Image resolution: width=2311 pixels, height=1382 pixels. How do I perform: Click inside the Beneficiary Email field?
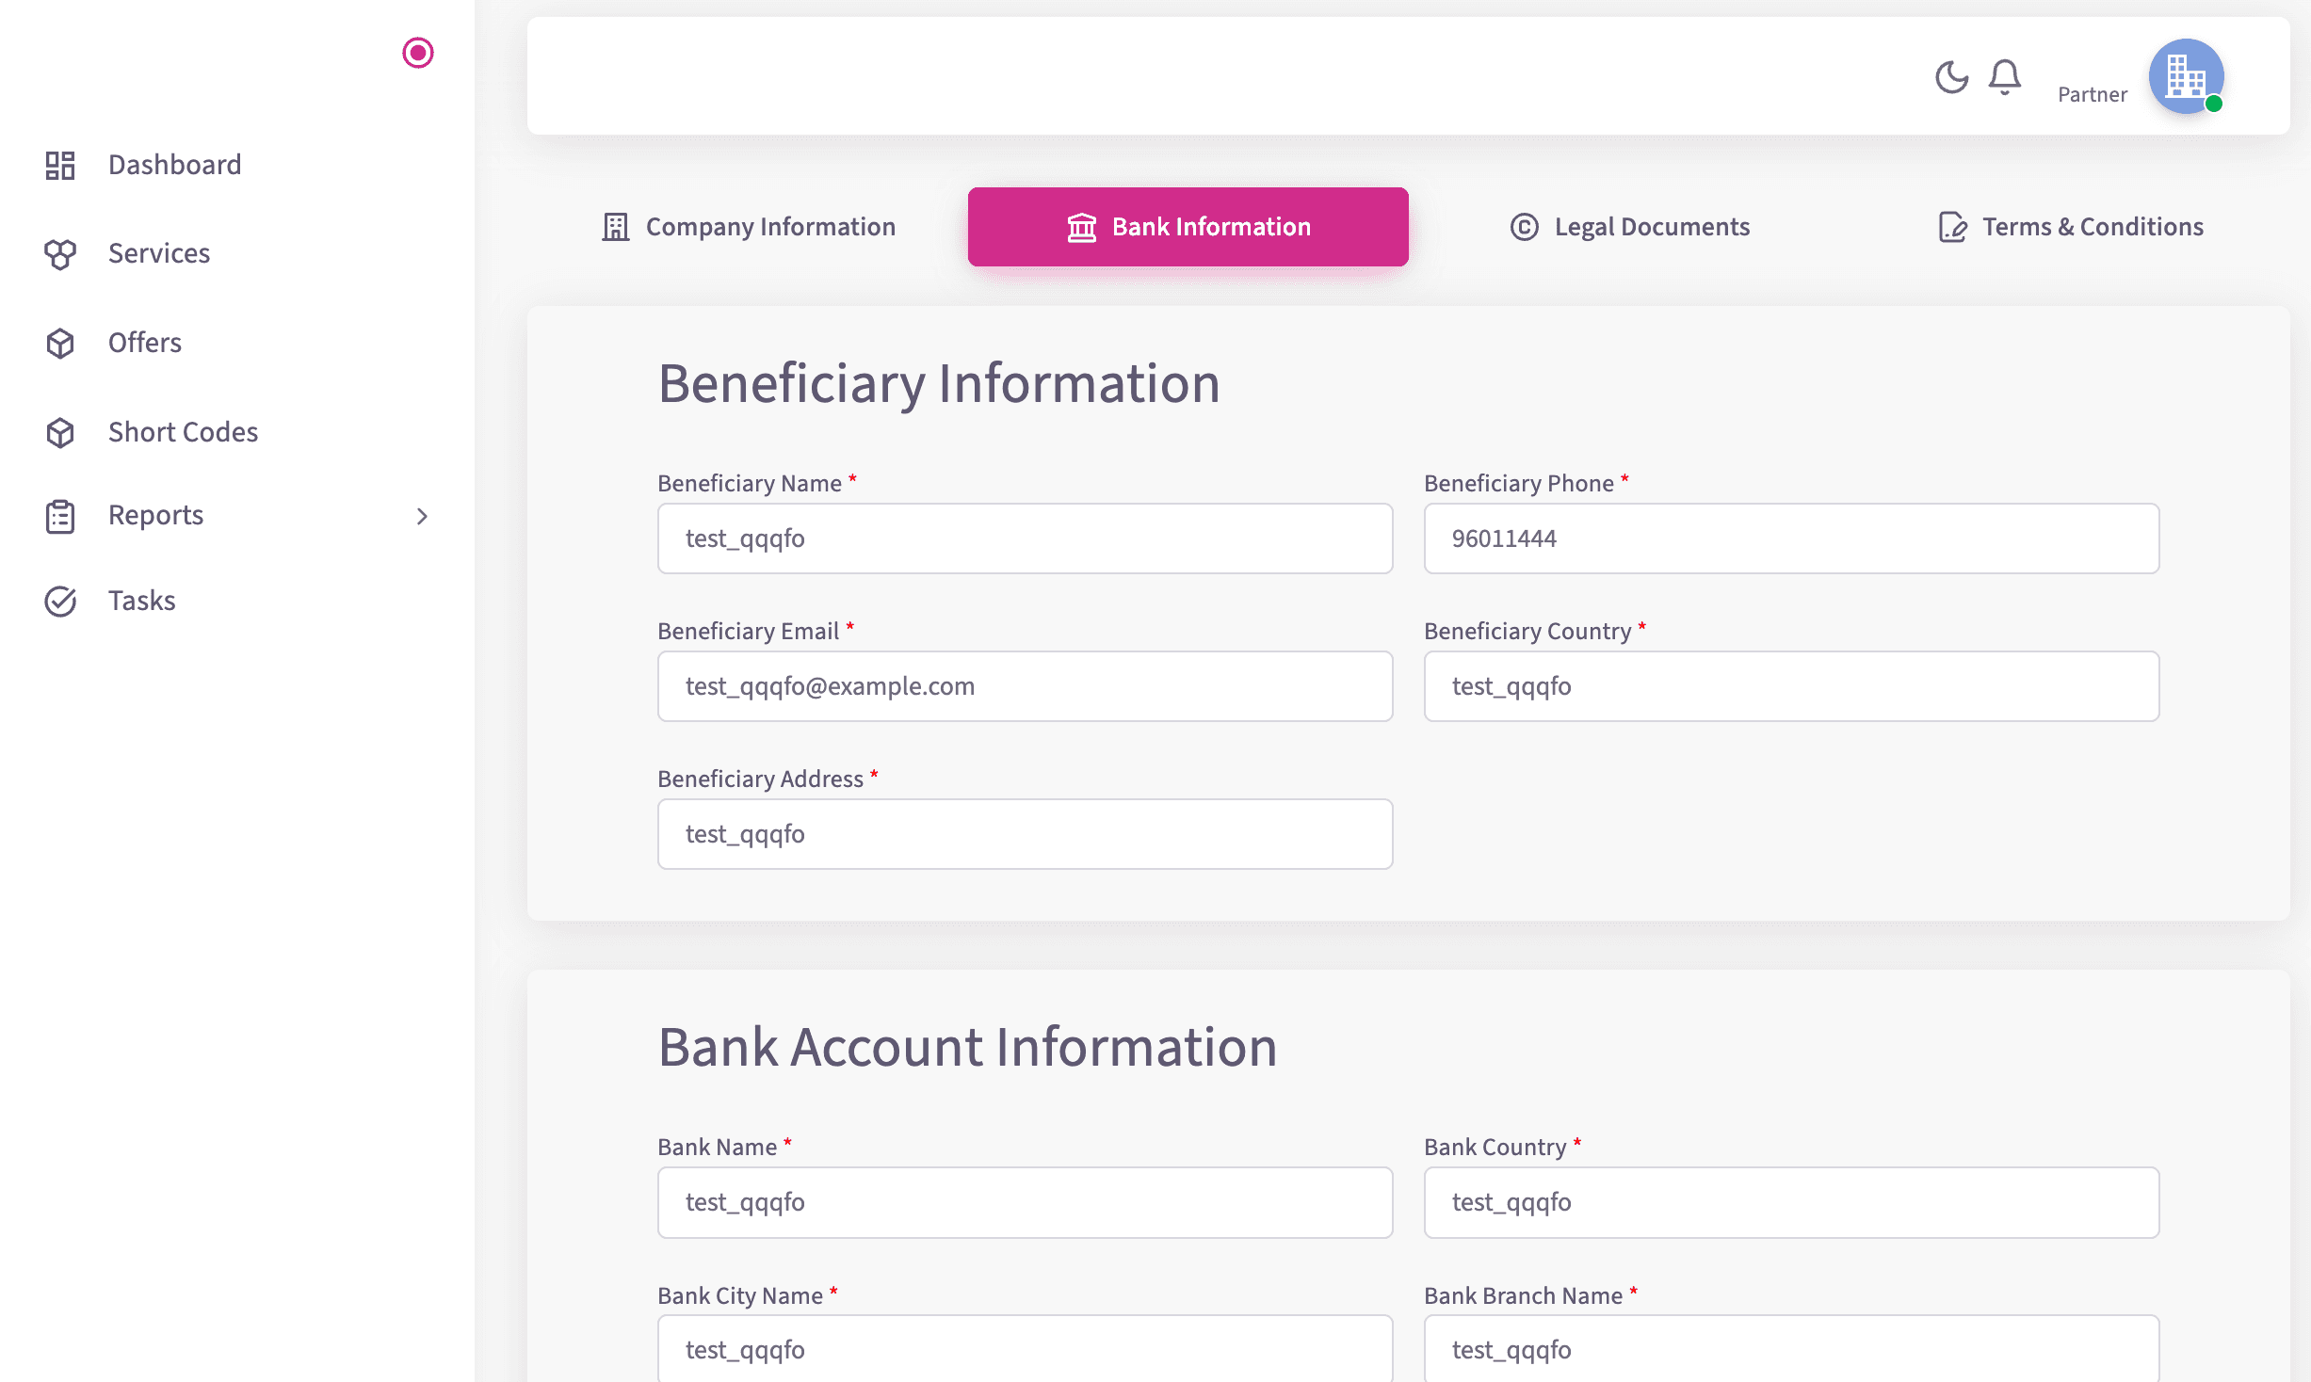(1024, 685)
